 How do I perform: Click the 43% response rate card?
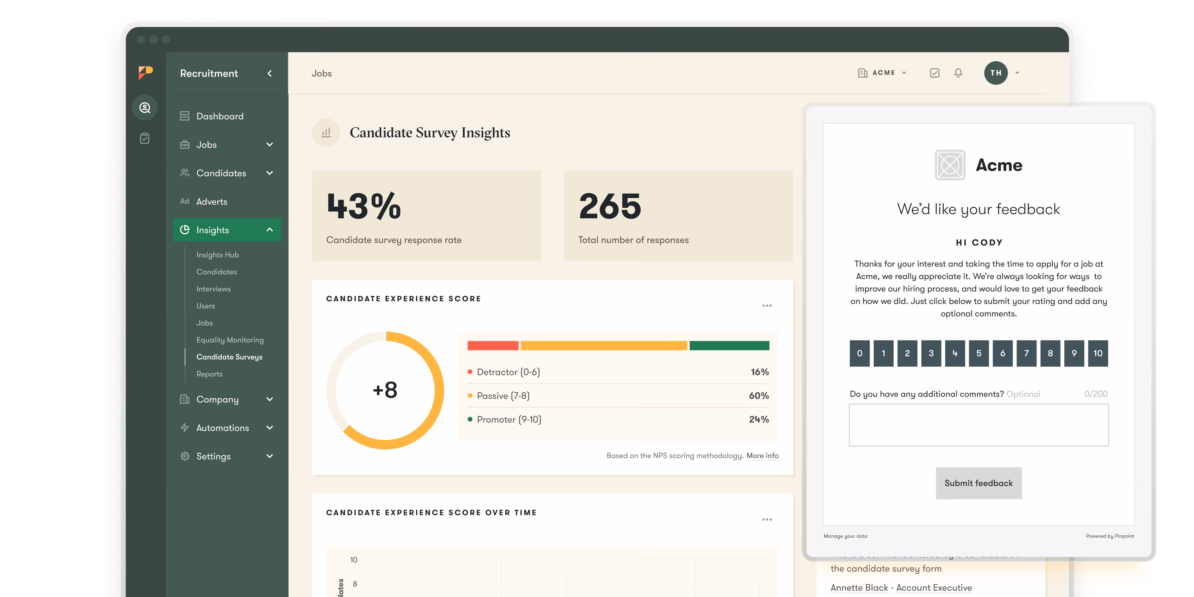pyautogui.click(x=426, y=215)
